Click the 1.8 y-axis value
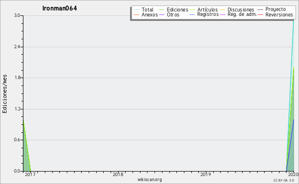Image resolution: width=299 pixels, height=184 pixels. point(17,78)
